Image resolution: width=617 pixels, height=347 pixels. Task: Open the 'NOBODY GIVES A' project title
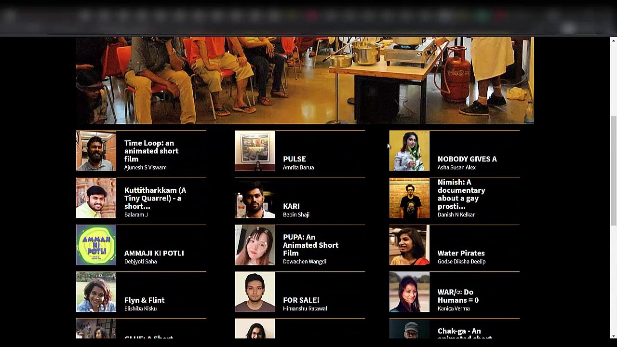point(467,159)
